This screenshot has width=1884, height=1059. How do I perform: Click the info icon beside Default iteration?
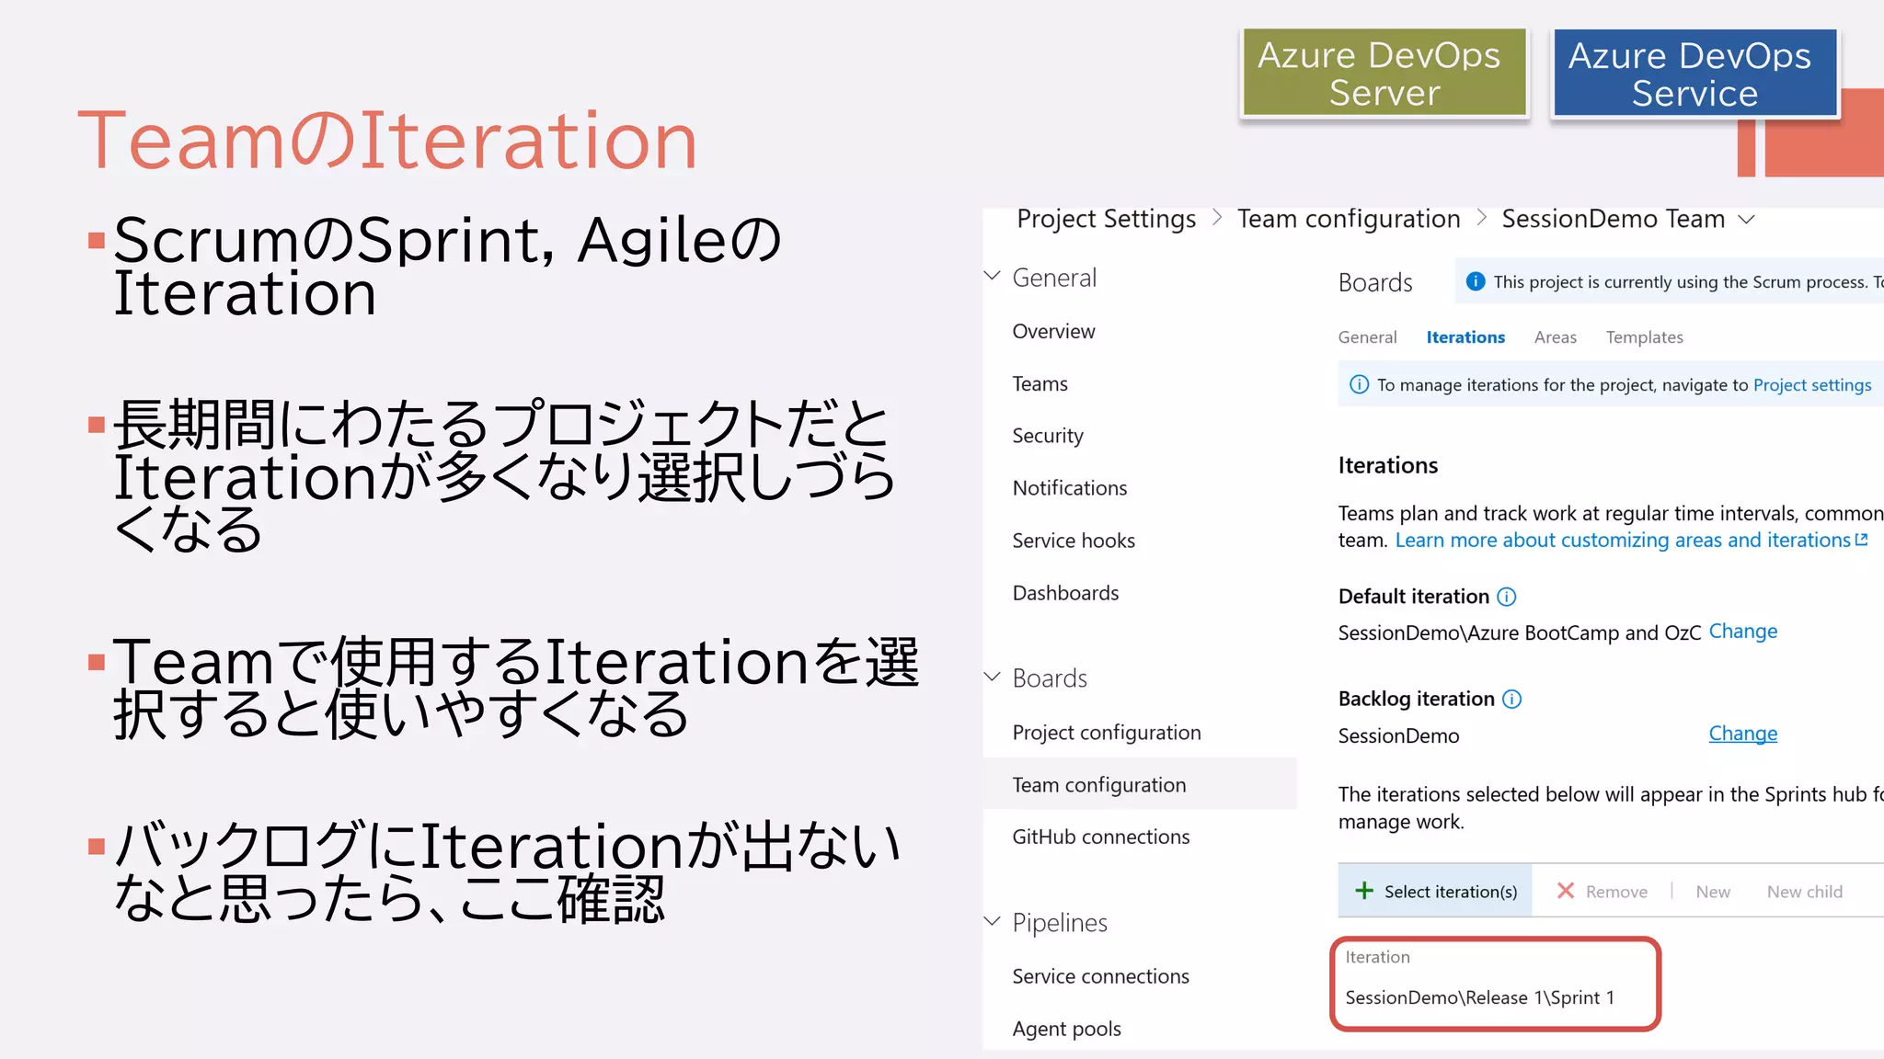1507,597
